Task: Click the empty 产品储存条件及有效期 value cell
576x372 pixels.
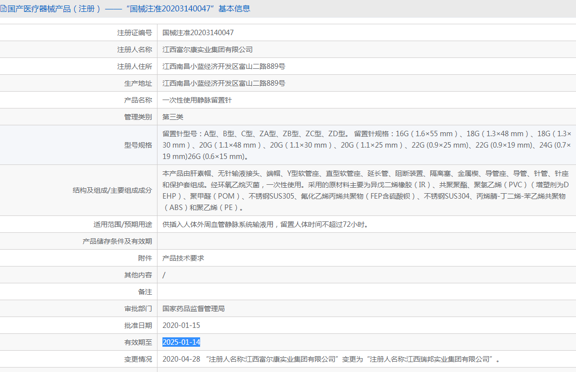Action: tap(366, 241)
